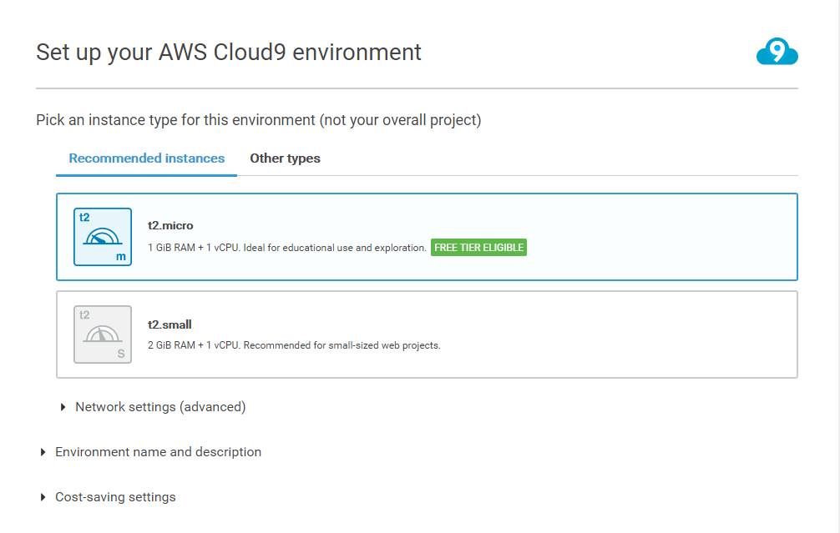Click the triangle beside Environment name
This screenshot has height=533, width=840.
tap(43, 452)
